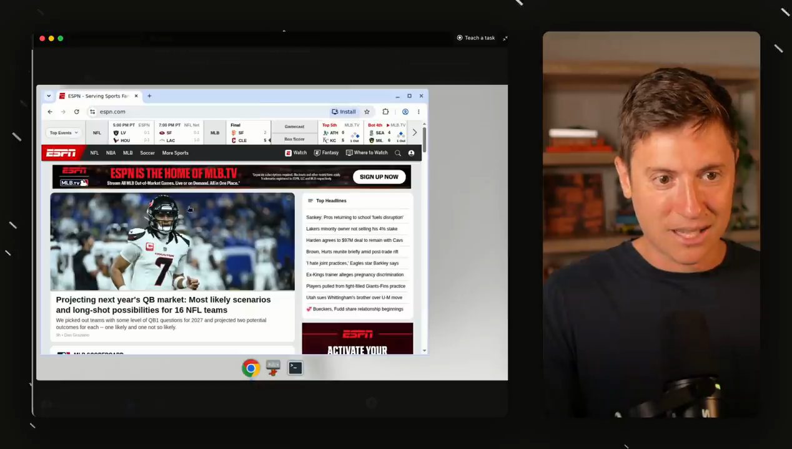The height and width of the screenshot is (449, 792).
Task: Open Harden $97M deal headline
Action: pyautogui.click(x=354, y=240)
